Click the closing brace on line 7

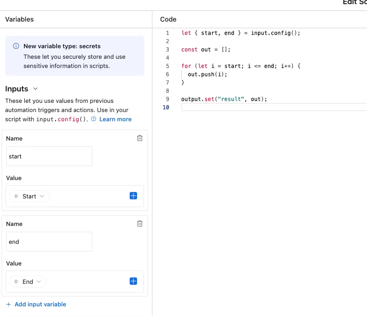click(x=183, y=83)
